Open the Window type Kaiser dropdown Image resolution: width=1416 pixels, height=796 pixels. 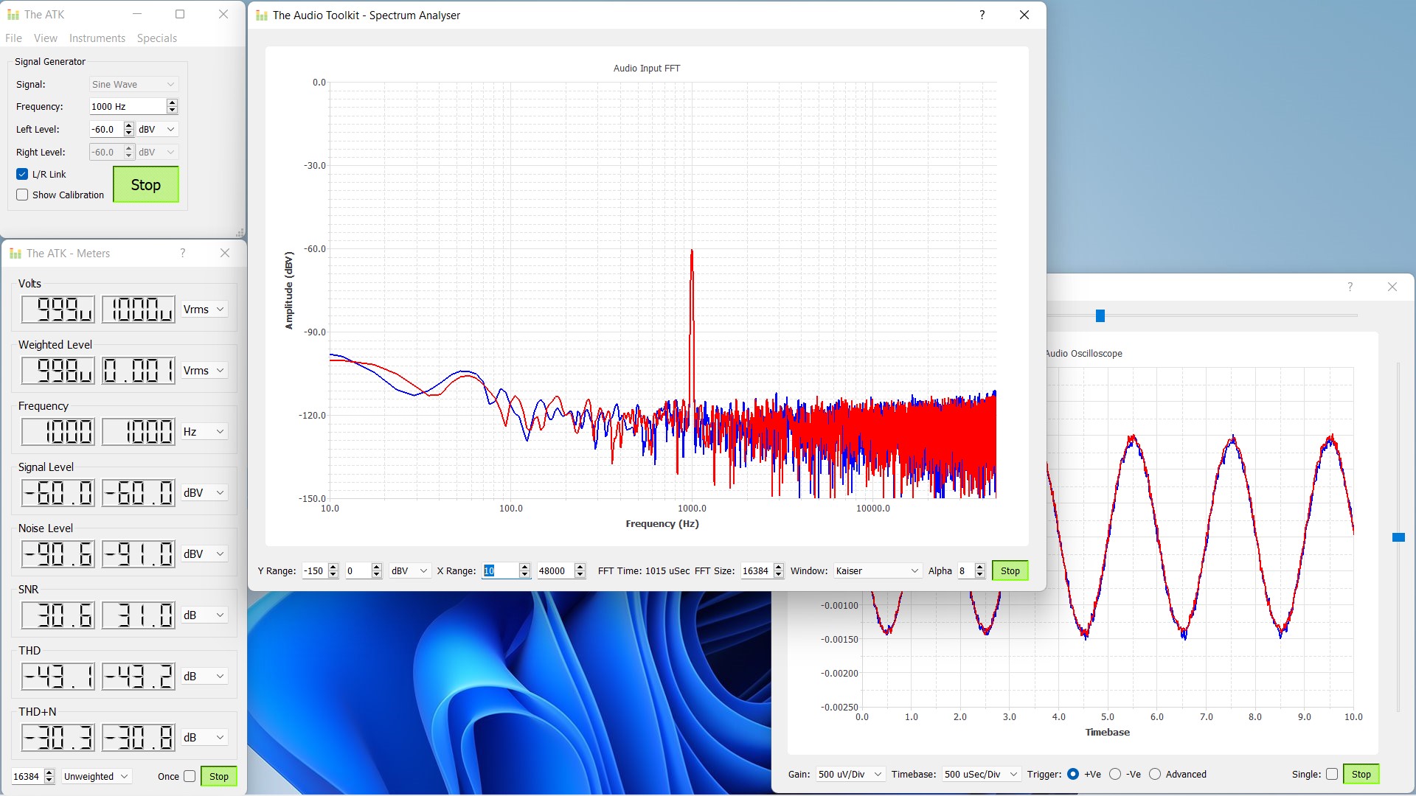coord(877,570)
